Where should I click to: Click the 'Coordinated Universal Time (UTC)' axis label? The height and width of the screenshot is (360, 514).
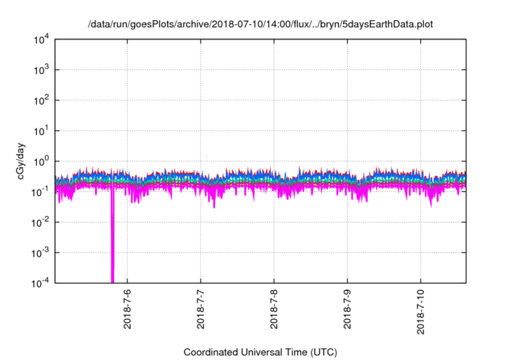pos(260,353)
